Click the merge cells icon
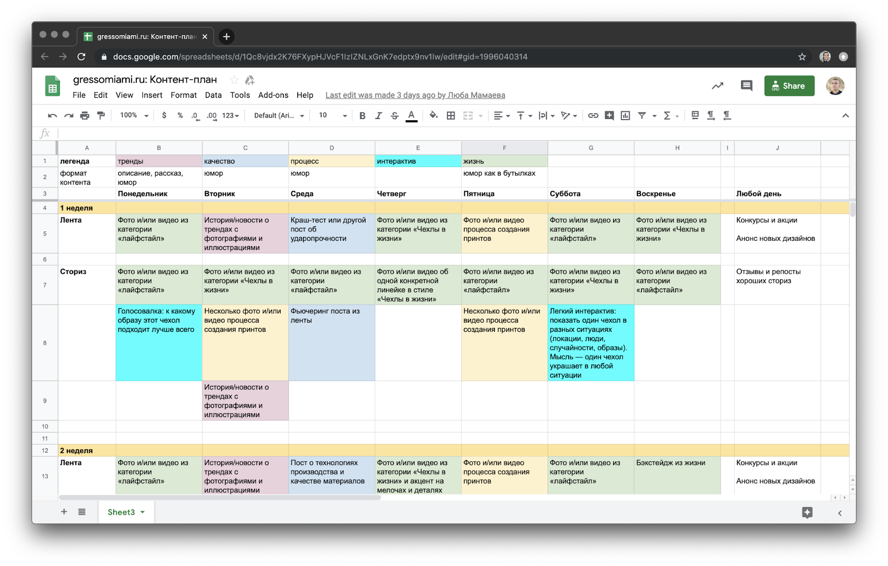 point(468,116)
